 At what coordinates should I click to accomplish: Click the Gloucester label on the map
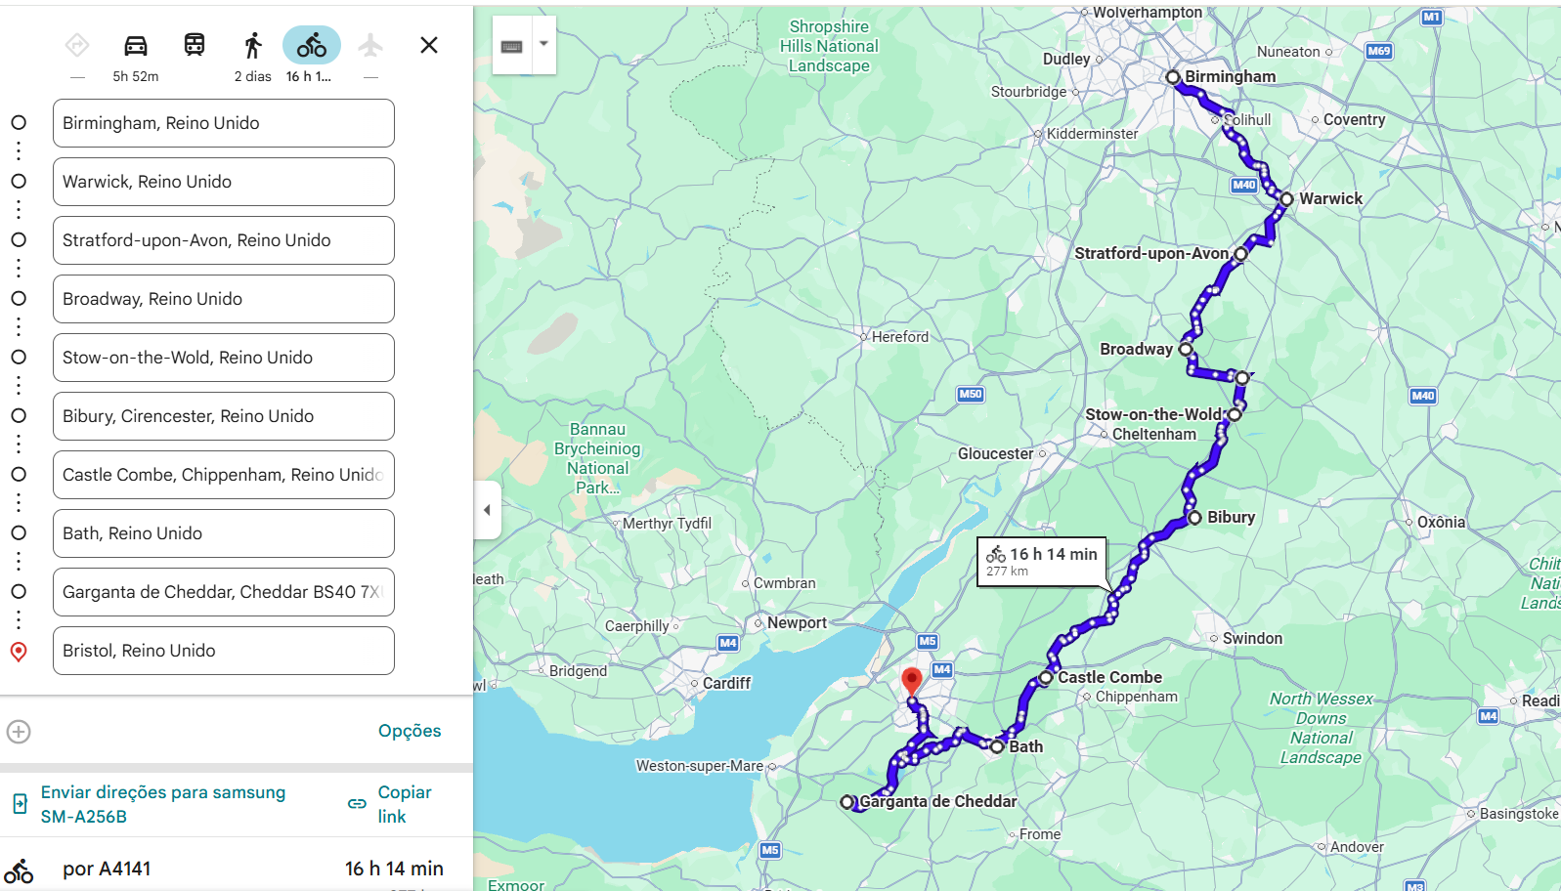coord(995,453)
